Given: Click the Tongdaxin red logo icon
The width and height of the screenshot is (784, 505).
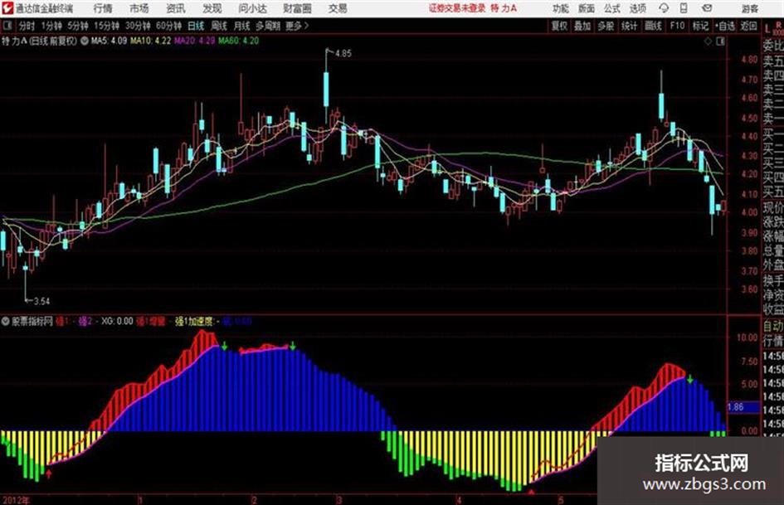Looking at the screenshot, I should [x=7, y=8].
